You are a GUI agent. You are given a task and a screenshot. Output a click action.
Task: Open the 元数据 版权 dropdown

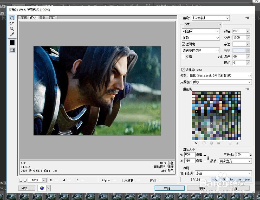click(x=222, y=82)
